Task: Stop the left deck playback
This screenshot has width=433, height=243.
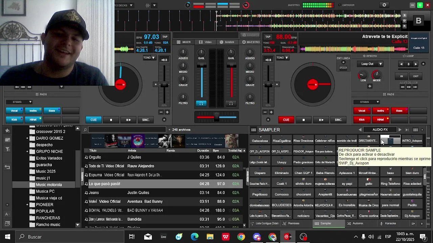Action: point(111,120)
